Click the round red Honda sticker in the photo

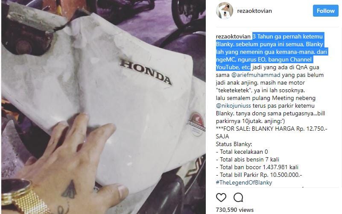click(x=197, y=124)
